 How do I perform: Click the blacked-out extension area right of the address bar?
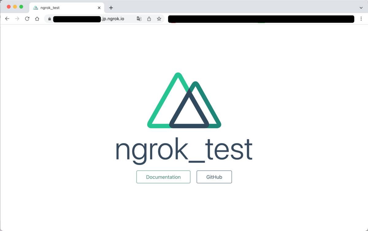[x=261, y=19]
